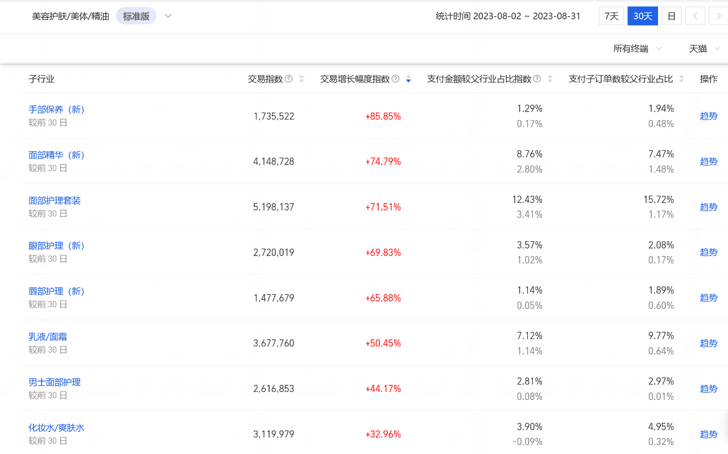728x454 pixels.
Task: Click the 统计时间 date range text
Action: (508, 16)
